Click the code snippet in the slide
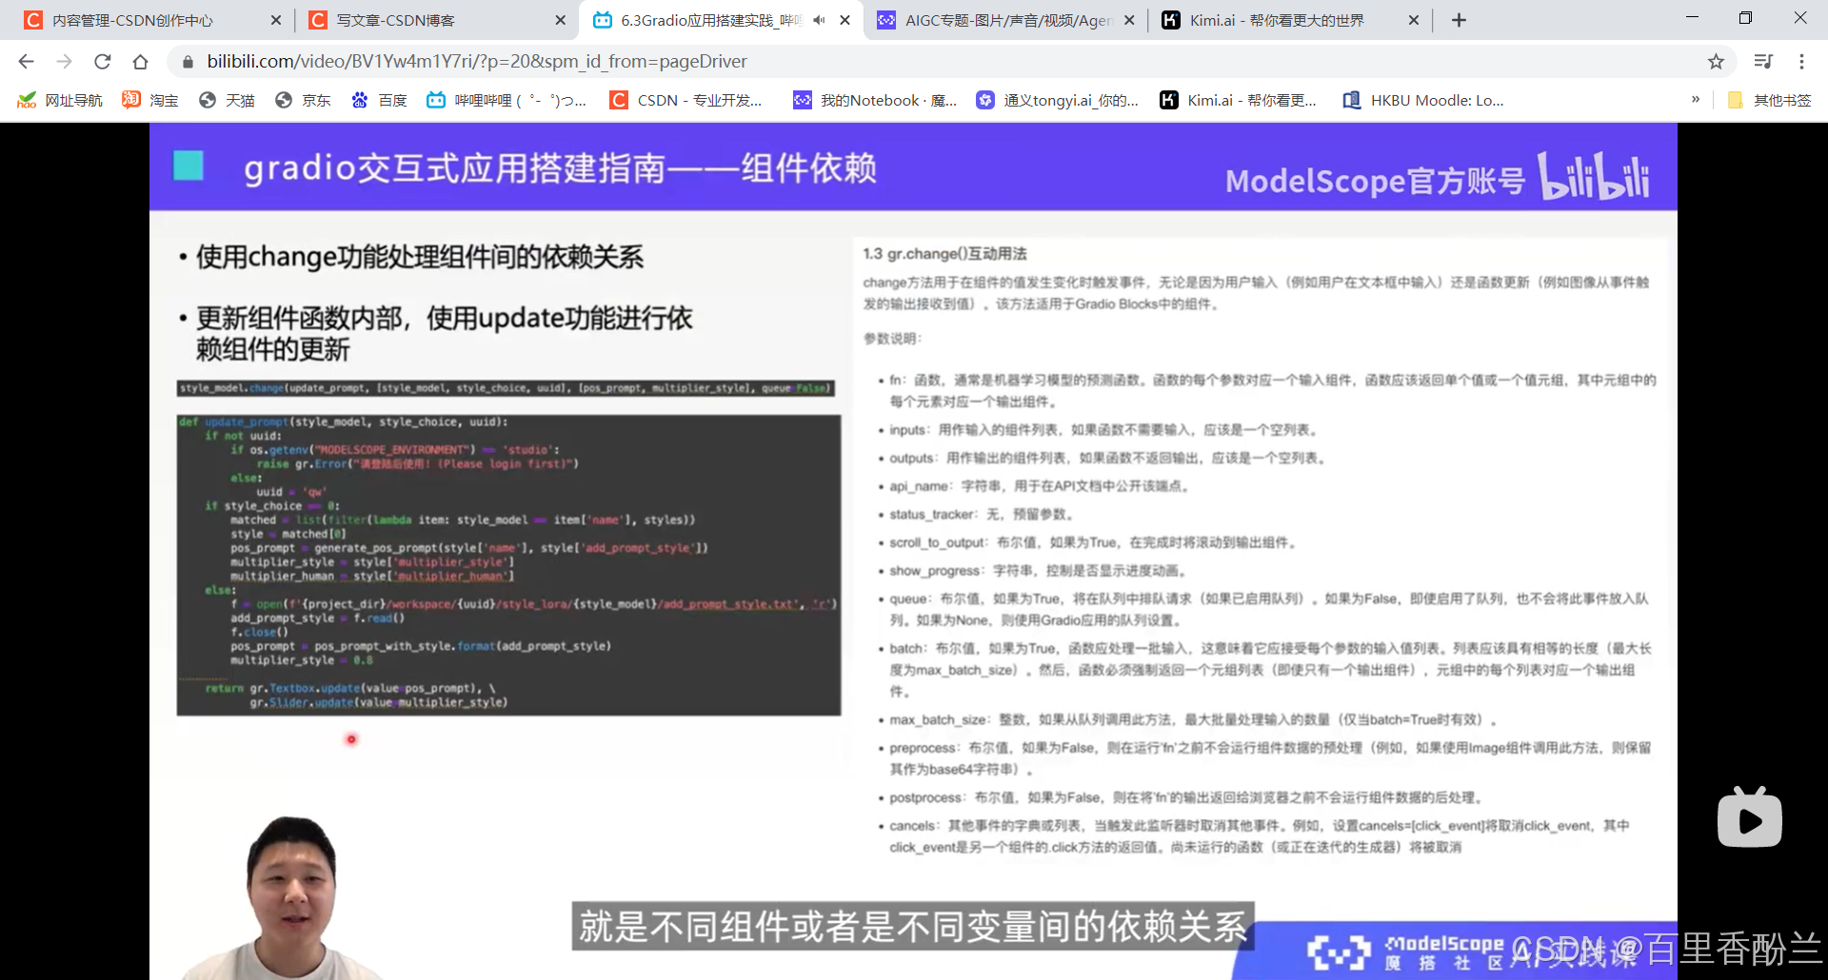 (508, 564)
